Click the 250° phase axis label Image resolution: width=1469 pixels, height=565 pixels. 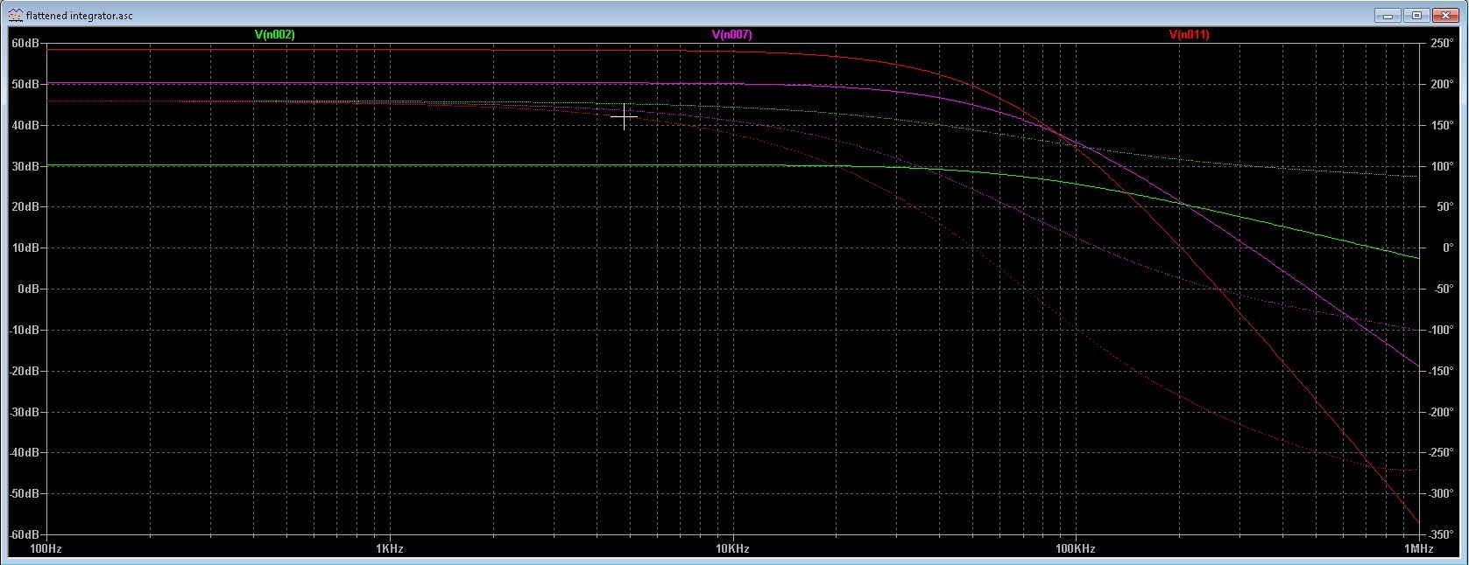[1442, 43]
